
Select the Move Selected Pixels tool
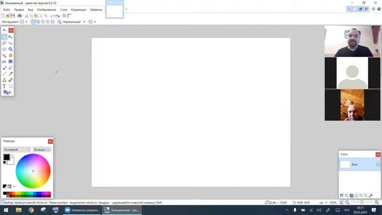pos(11,36)
